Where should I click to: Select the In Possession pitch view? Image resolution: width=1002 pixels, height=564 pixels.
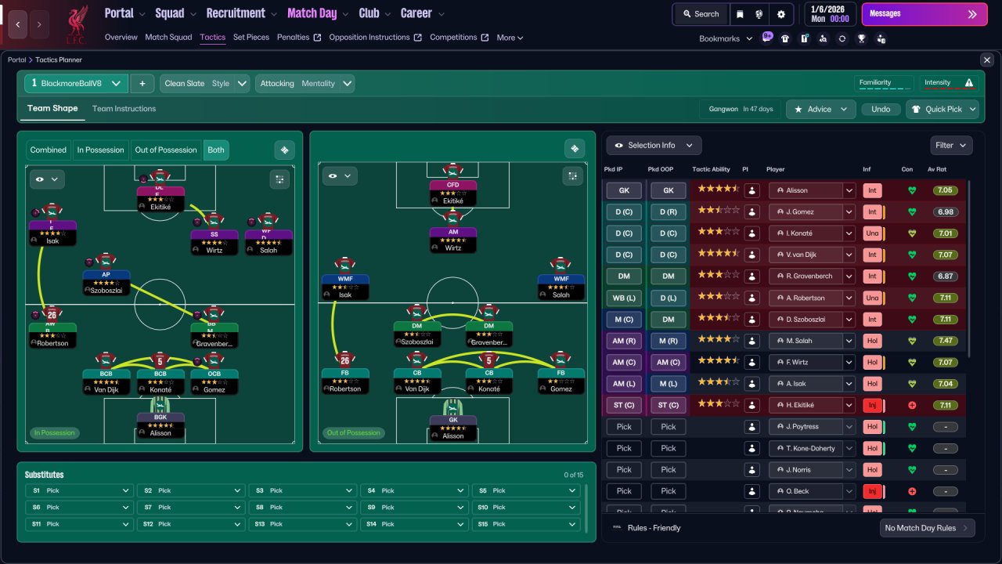pos(100,150)
